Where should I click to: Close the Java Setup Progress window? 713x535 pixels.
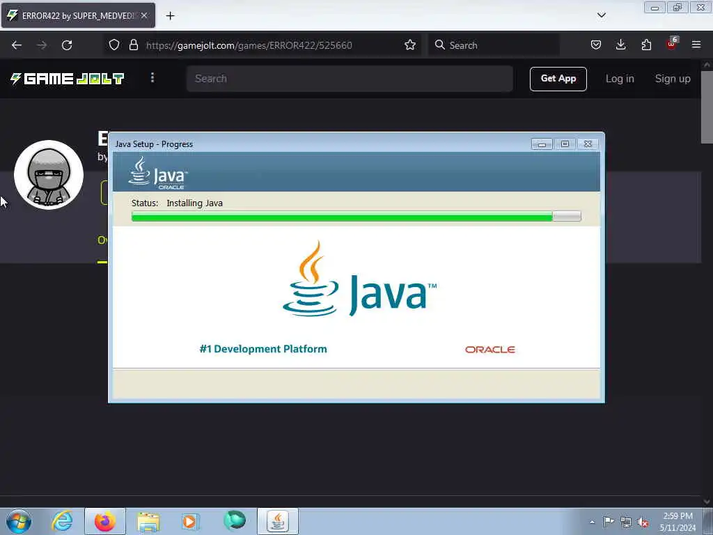pyautogui.click(x=588, y=144)
